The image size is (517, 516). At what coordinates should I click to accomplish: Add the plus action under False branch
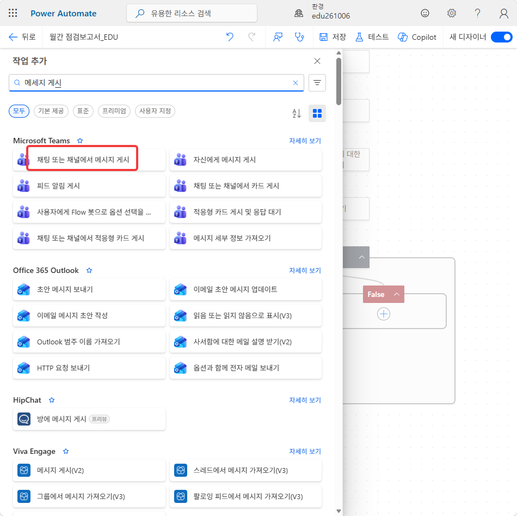pyautogui.click(x=384, y=314)
